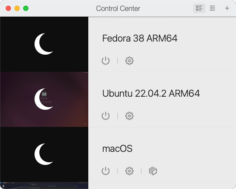This screenshot has width=236, height=189.
Task: Select the Fedora 38 ARM64 thumbnail
Action: coord(44,44)
